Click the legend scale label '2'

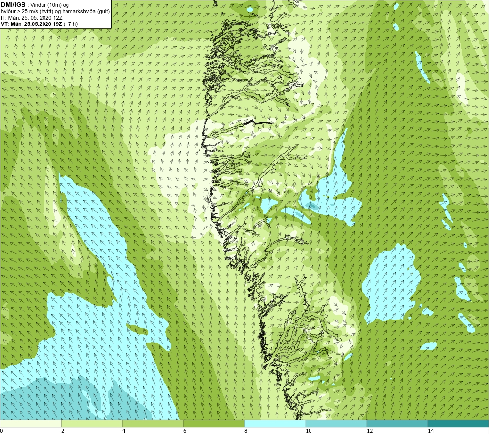[x=63, y=431]
